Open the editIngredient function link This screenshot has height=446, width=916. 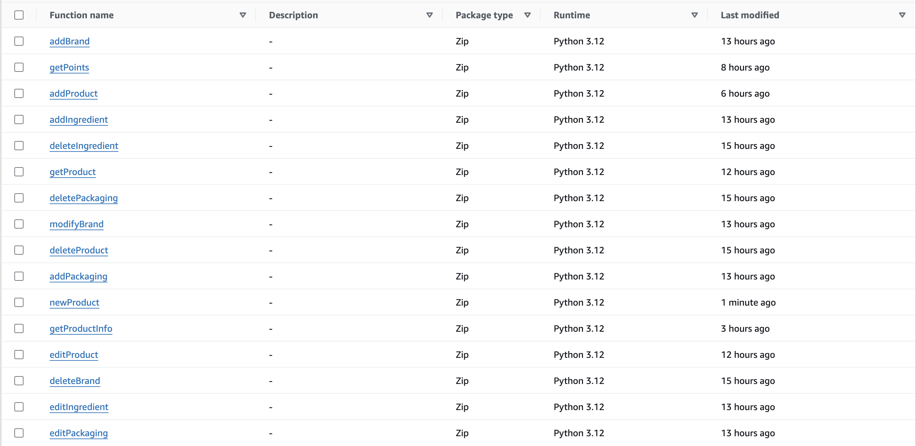pos(79,407)
